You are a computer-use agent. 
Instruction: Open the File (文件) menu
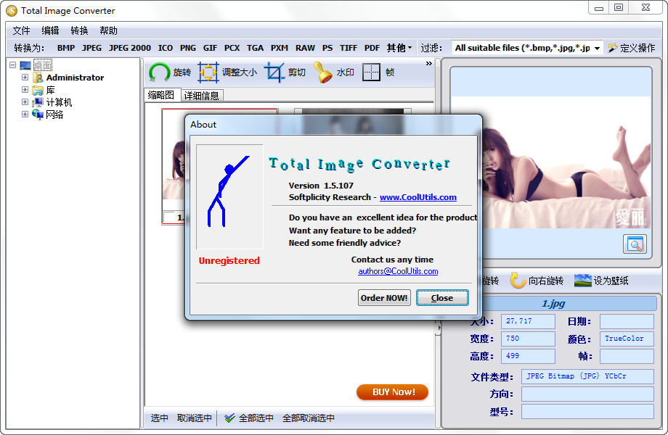[21, 30]
